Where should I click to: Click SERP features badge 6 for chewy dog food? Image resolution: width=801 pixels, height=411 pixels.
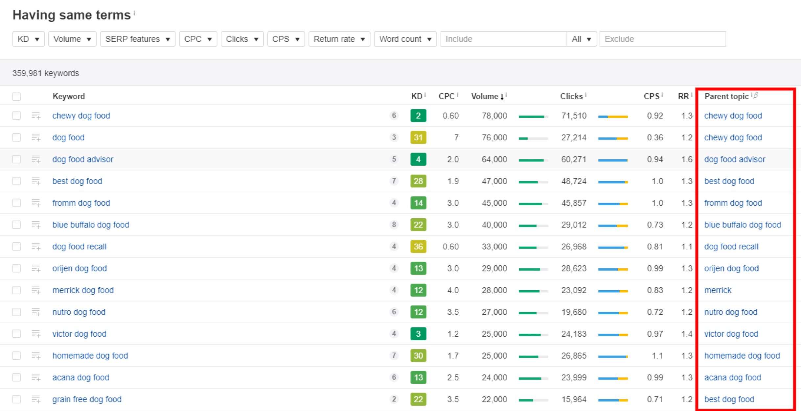[394, 116]
